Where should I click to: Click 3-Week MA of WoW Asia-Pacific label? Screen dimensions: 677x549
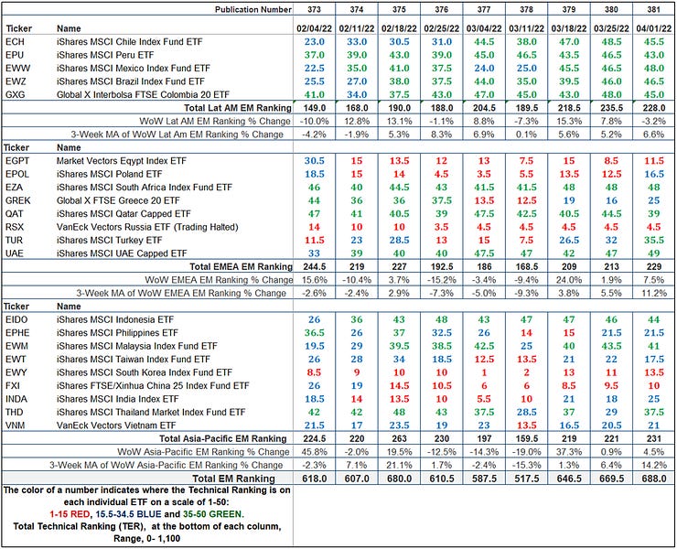(167, 465)
